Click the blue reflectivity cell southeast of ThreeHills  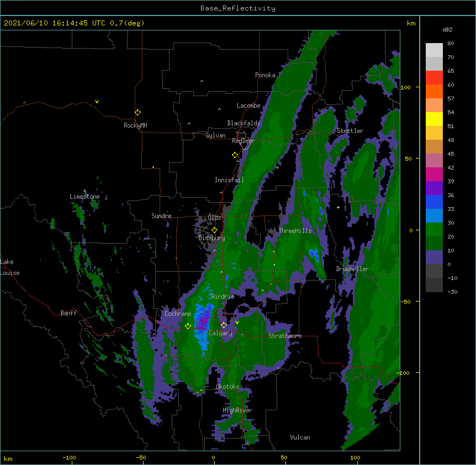[x=314, y=255]
